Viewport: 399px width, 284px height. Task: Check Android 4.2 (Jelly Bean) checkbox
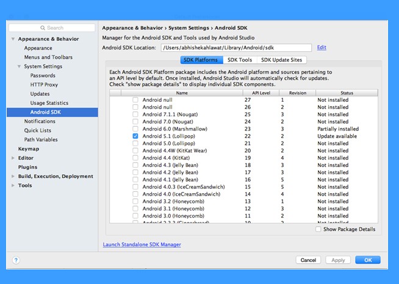pos(135,172)
